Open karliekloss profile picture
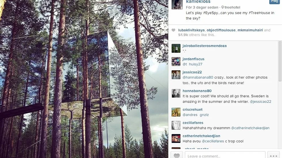The image size is (282, 158). (x=177, y=4)
